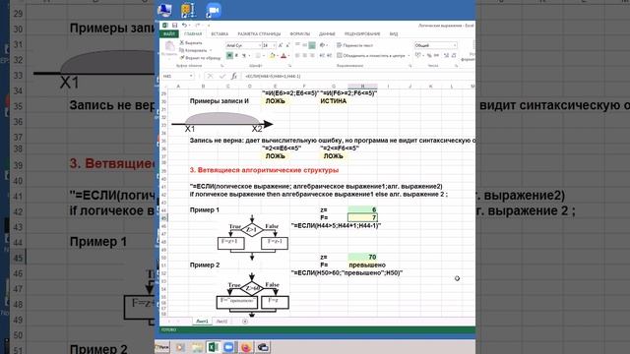Image resolution: width=630 pixels, height=354 pixels.
Task: Click the Decrease font size icon
Action: pos(287,45)
